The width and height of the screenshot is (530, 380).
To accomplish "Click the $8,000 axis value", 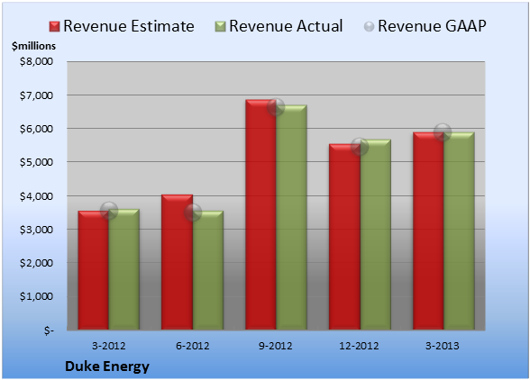I will point(36,61).
